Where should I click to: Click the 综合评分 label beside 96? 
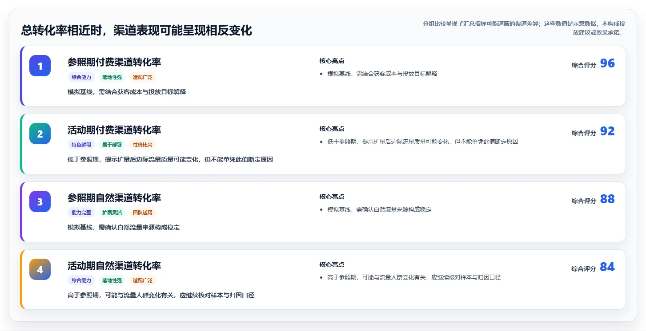[584, 65]
